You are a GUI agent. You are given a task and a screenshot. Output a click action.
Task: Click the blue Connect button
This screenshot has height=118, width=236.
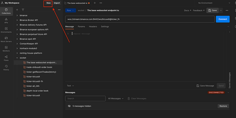coord(223,19)
